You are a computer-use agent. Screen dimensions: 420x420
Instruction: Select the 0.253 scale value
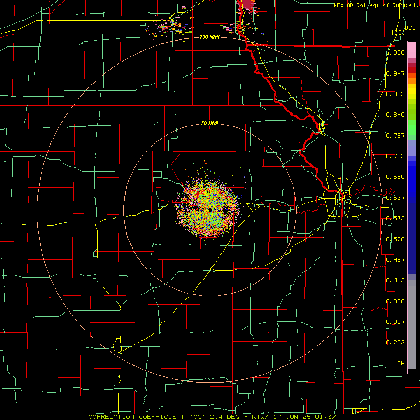click(x=395, y=343)
